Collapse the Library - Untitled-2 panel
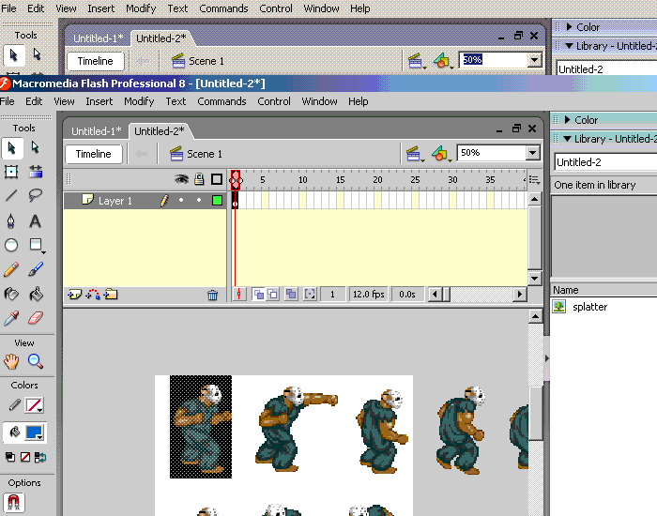Screen dimensions: 657x516 tap(567, 139)
